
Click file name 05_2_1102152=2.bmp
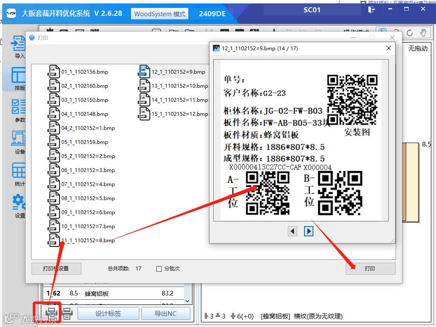pos(88,156)
